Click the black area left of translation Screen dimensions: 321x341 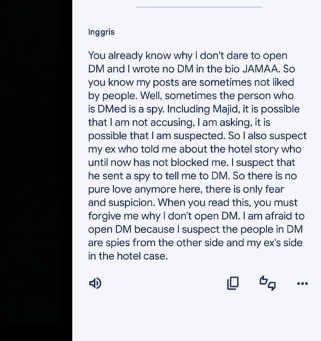(36, 171)
